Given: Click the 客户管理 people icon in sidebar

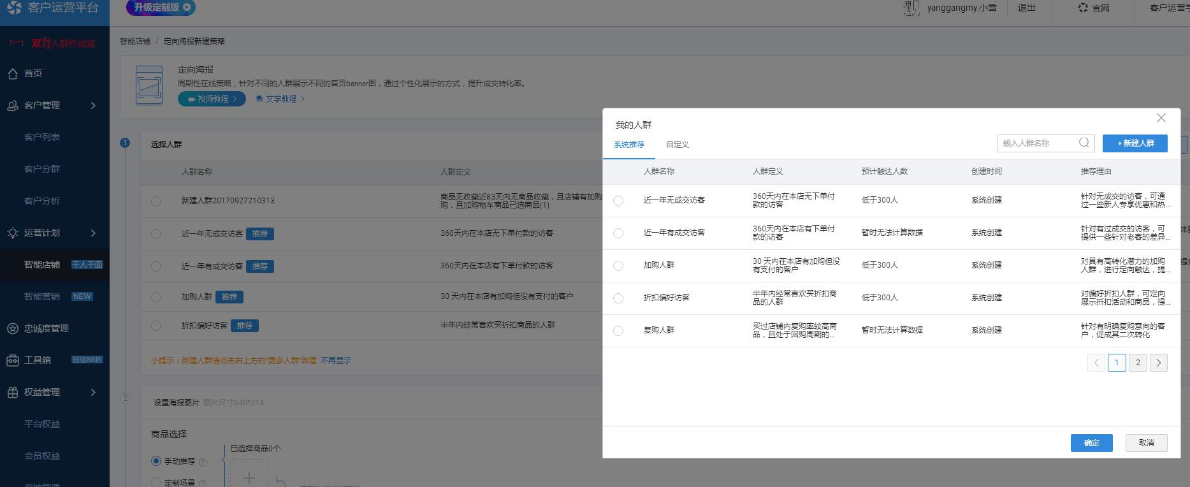Looking at the screenshot, I should (x=13, y=105).
